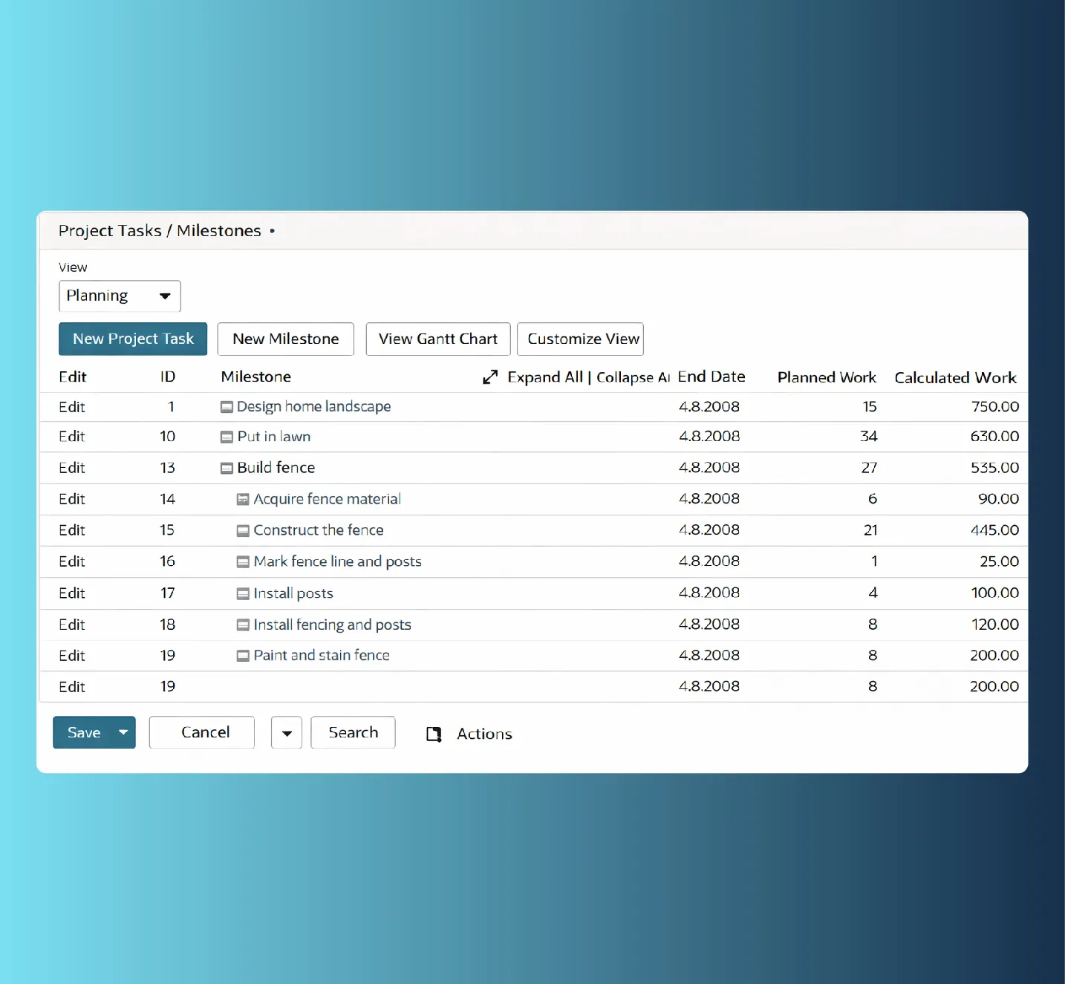The height and width of the screenshot is (984, 1065).
Task: Open the Build fence task
Action: (x=276, y=468)
